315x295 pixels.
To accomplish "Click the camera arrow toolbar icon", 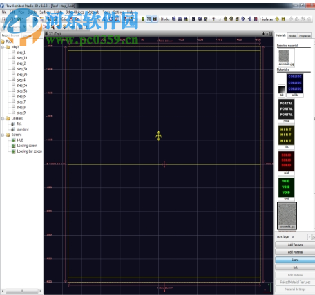I will 213,19.
